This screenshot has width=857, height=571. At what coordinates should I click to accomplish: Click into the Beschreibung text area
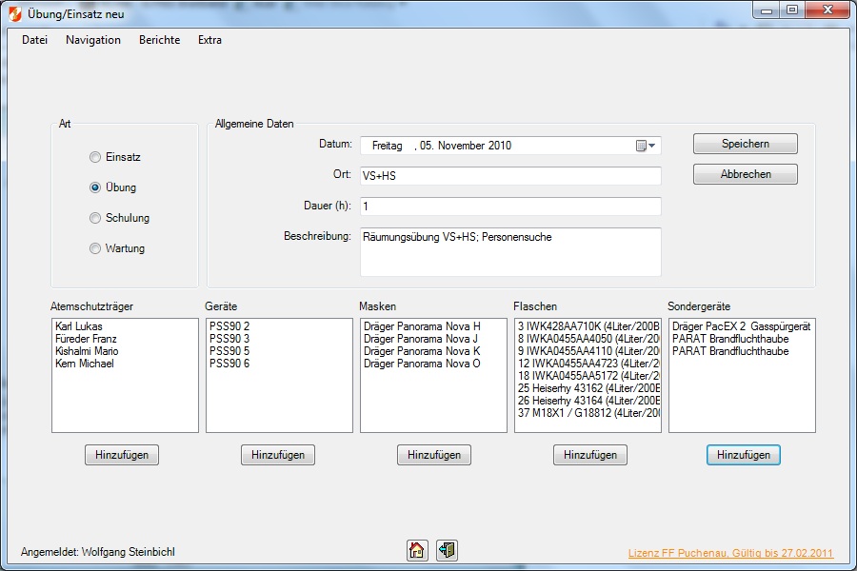click(510, 252)
